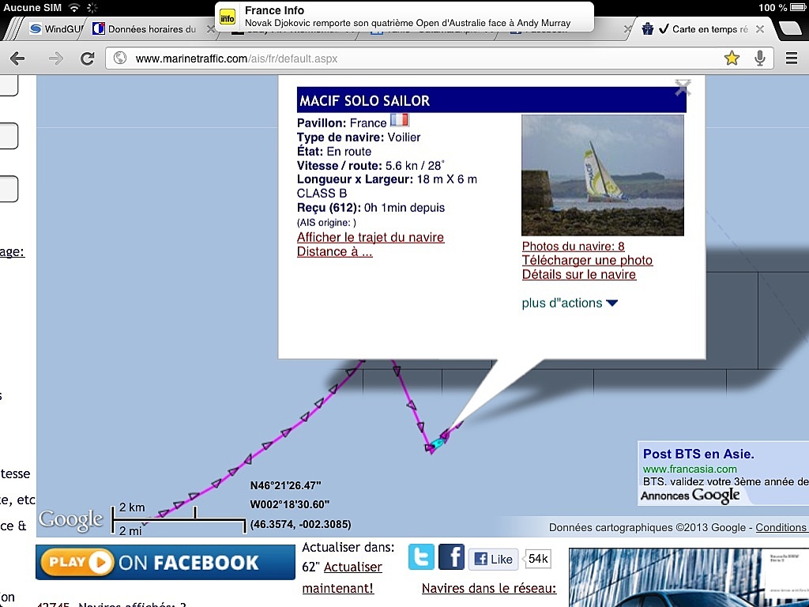The height and width of the screenshot is (607, 809).
Task: Open the Post BTS en Asie ad
Action: coord(698,454)
